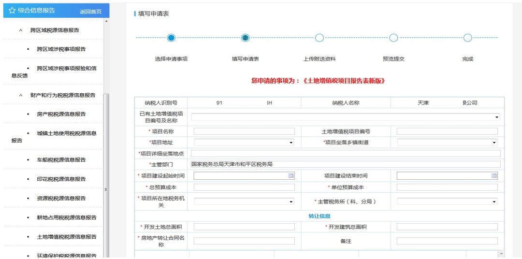This screenshot has height=259, width=522.
Task: Click the 开发建筑总面积 input field
Action: click(x=447, y=227)
